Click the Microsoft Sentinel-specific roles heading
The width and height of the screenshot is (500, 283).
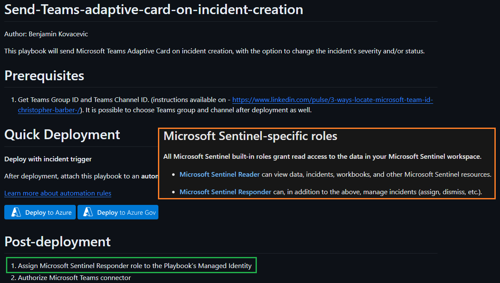tap(250, 136)
